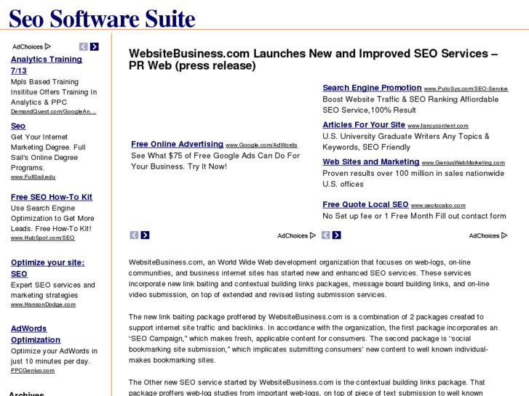Open Optimize your site: SEO link
Viewport: 529px width, 396px height.
(47, 268)
